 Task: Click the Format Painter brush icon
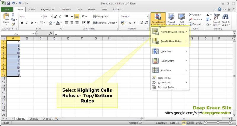(13, 24)
